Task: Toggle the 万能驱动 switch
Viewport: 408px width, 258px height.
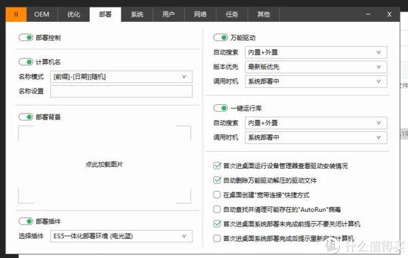Action: [x=220, y=37]
